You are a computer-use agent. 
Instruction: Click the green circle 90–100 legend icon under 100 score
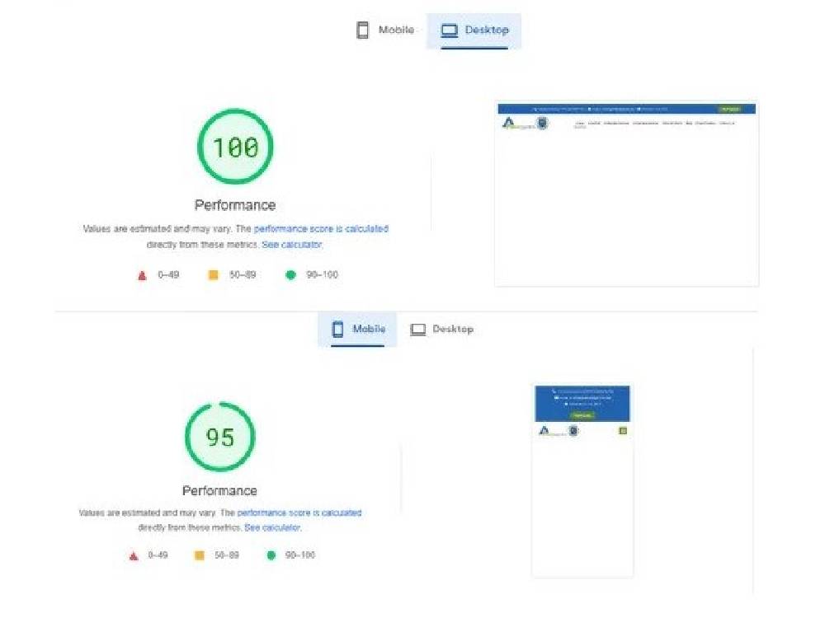coord(290,275)
